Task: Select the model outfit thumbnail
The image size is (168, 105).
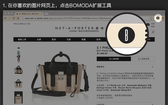Action: [19, 56]
